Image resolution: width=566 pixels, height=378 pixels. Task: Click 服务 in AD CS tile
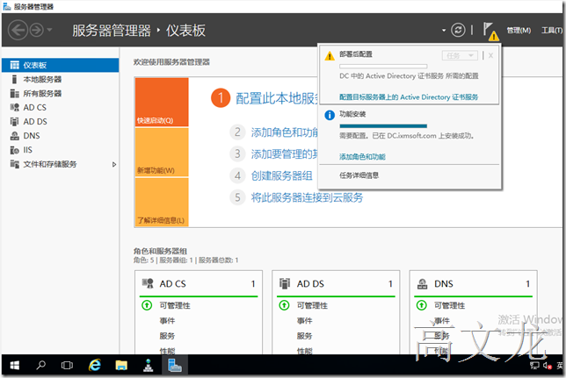pos(167,336)
